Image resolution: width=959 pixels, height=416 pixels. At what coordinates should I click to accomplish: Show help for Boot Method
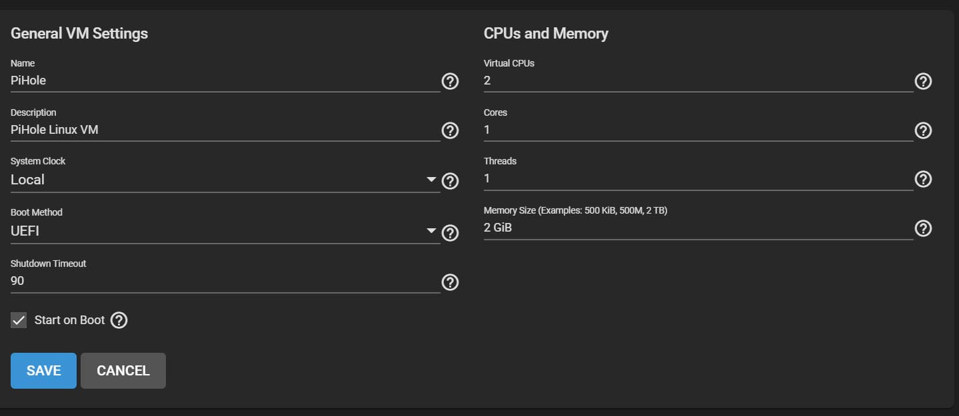tap(451, 233)
